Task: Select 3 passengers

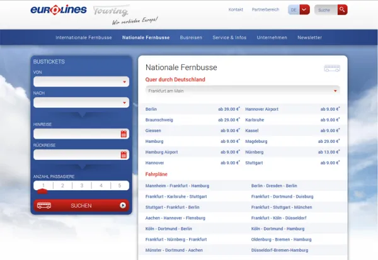Action: click(x=82, y=186)
